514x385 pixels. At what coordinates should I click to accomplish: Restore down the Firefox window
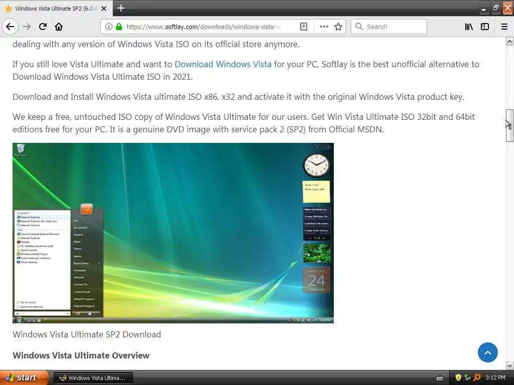pos(495,9)
